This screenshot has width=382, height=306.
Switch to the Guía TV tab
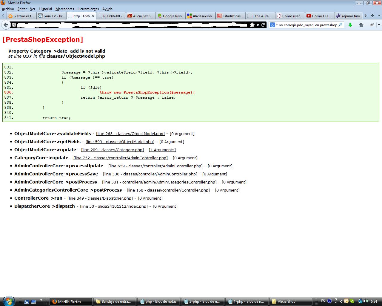[x=51, y=16]
